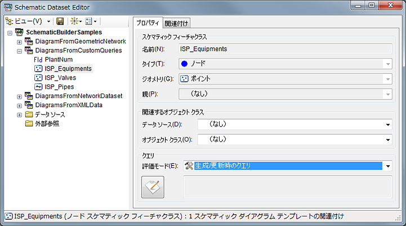Select the PlantNum tree item
Image resolution: width=406 pixels, height=226 pixels.
59,60
